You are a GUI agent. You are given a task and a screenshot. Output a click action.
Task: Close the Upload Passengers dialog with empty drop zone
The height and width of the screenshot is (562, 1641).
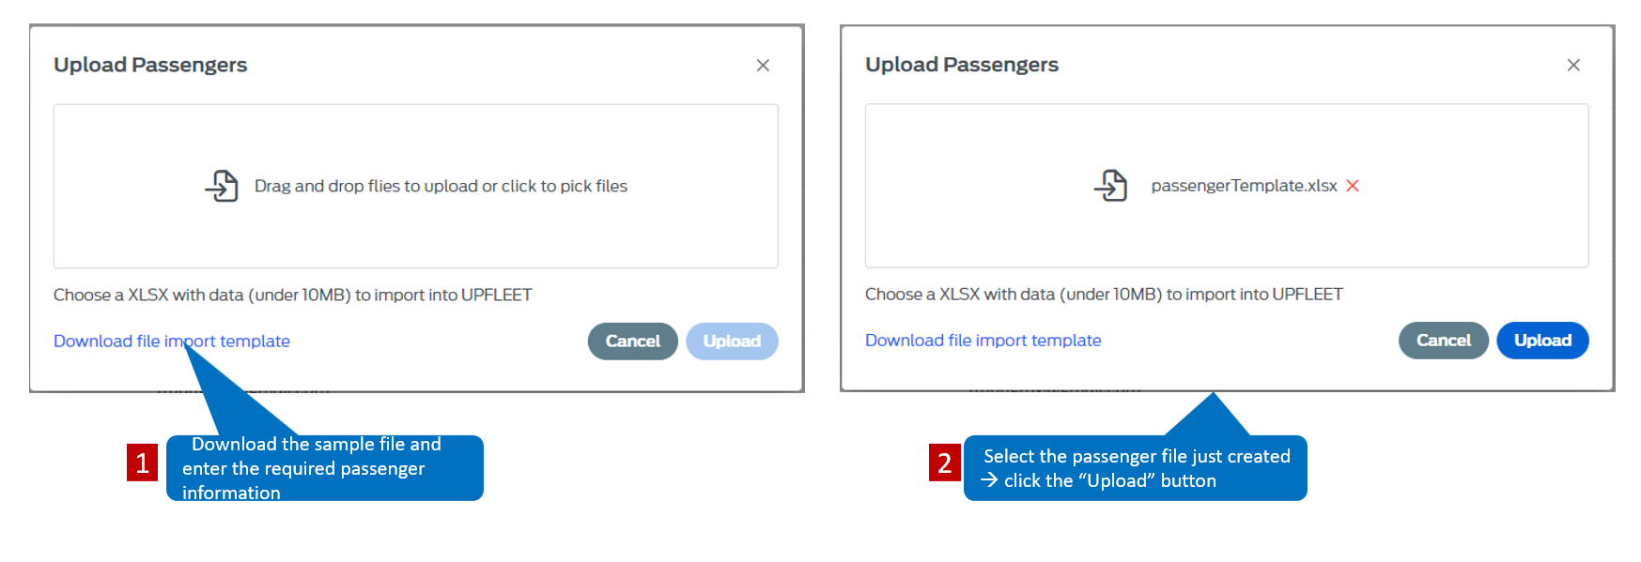763,65
